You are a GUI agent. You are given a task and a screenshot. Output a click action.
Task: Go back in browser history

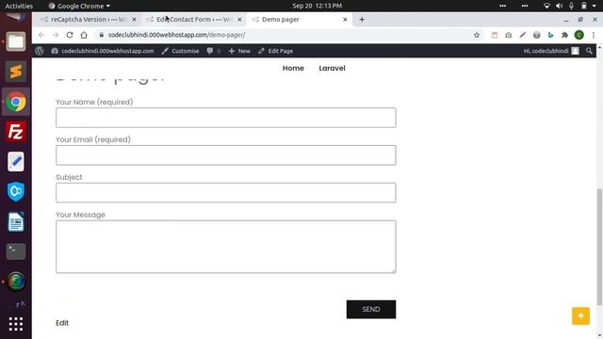point(41,35)
